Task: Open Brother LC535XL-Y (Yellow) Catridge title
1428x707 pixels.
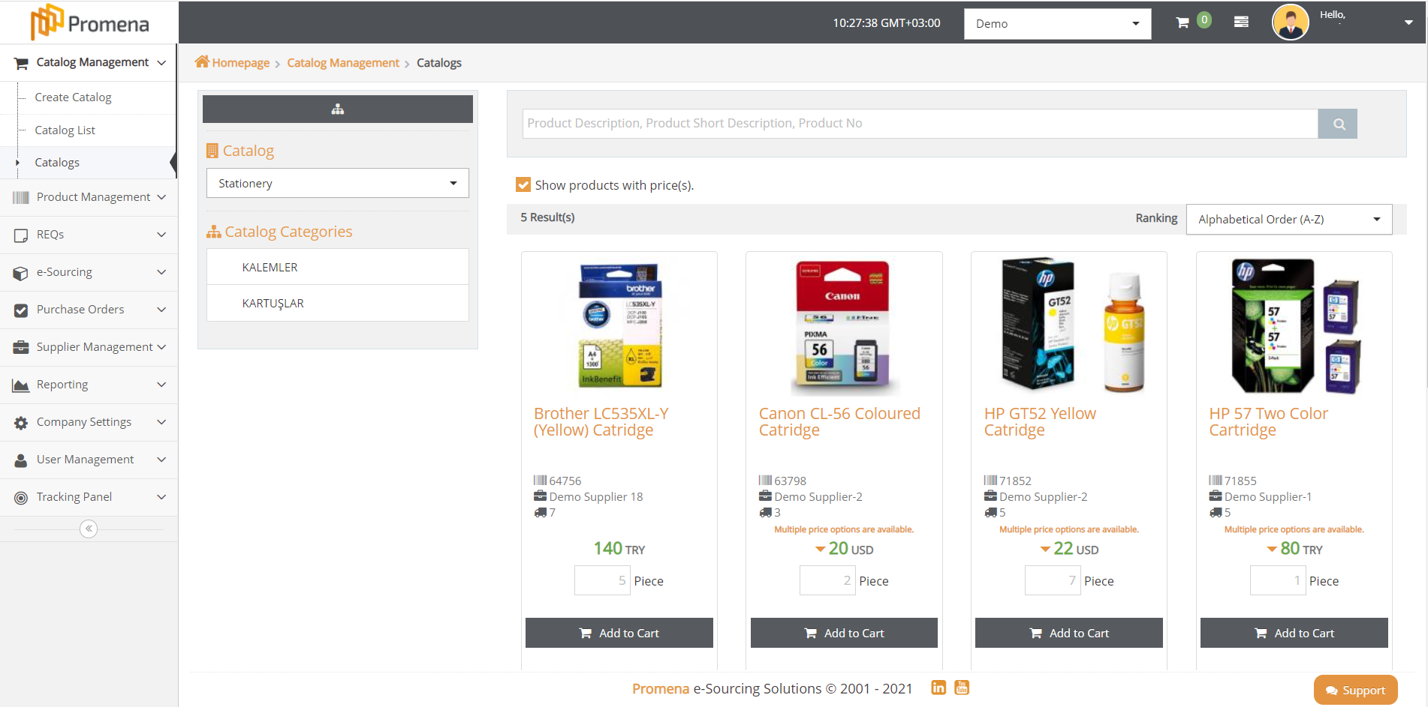Action: point(601,422)
